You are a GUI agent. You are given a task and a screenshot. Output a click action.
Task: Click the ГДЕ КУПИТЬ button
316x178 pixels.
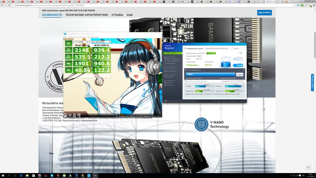264,13
